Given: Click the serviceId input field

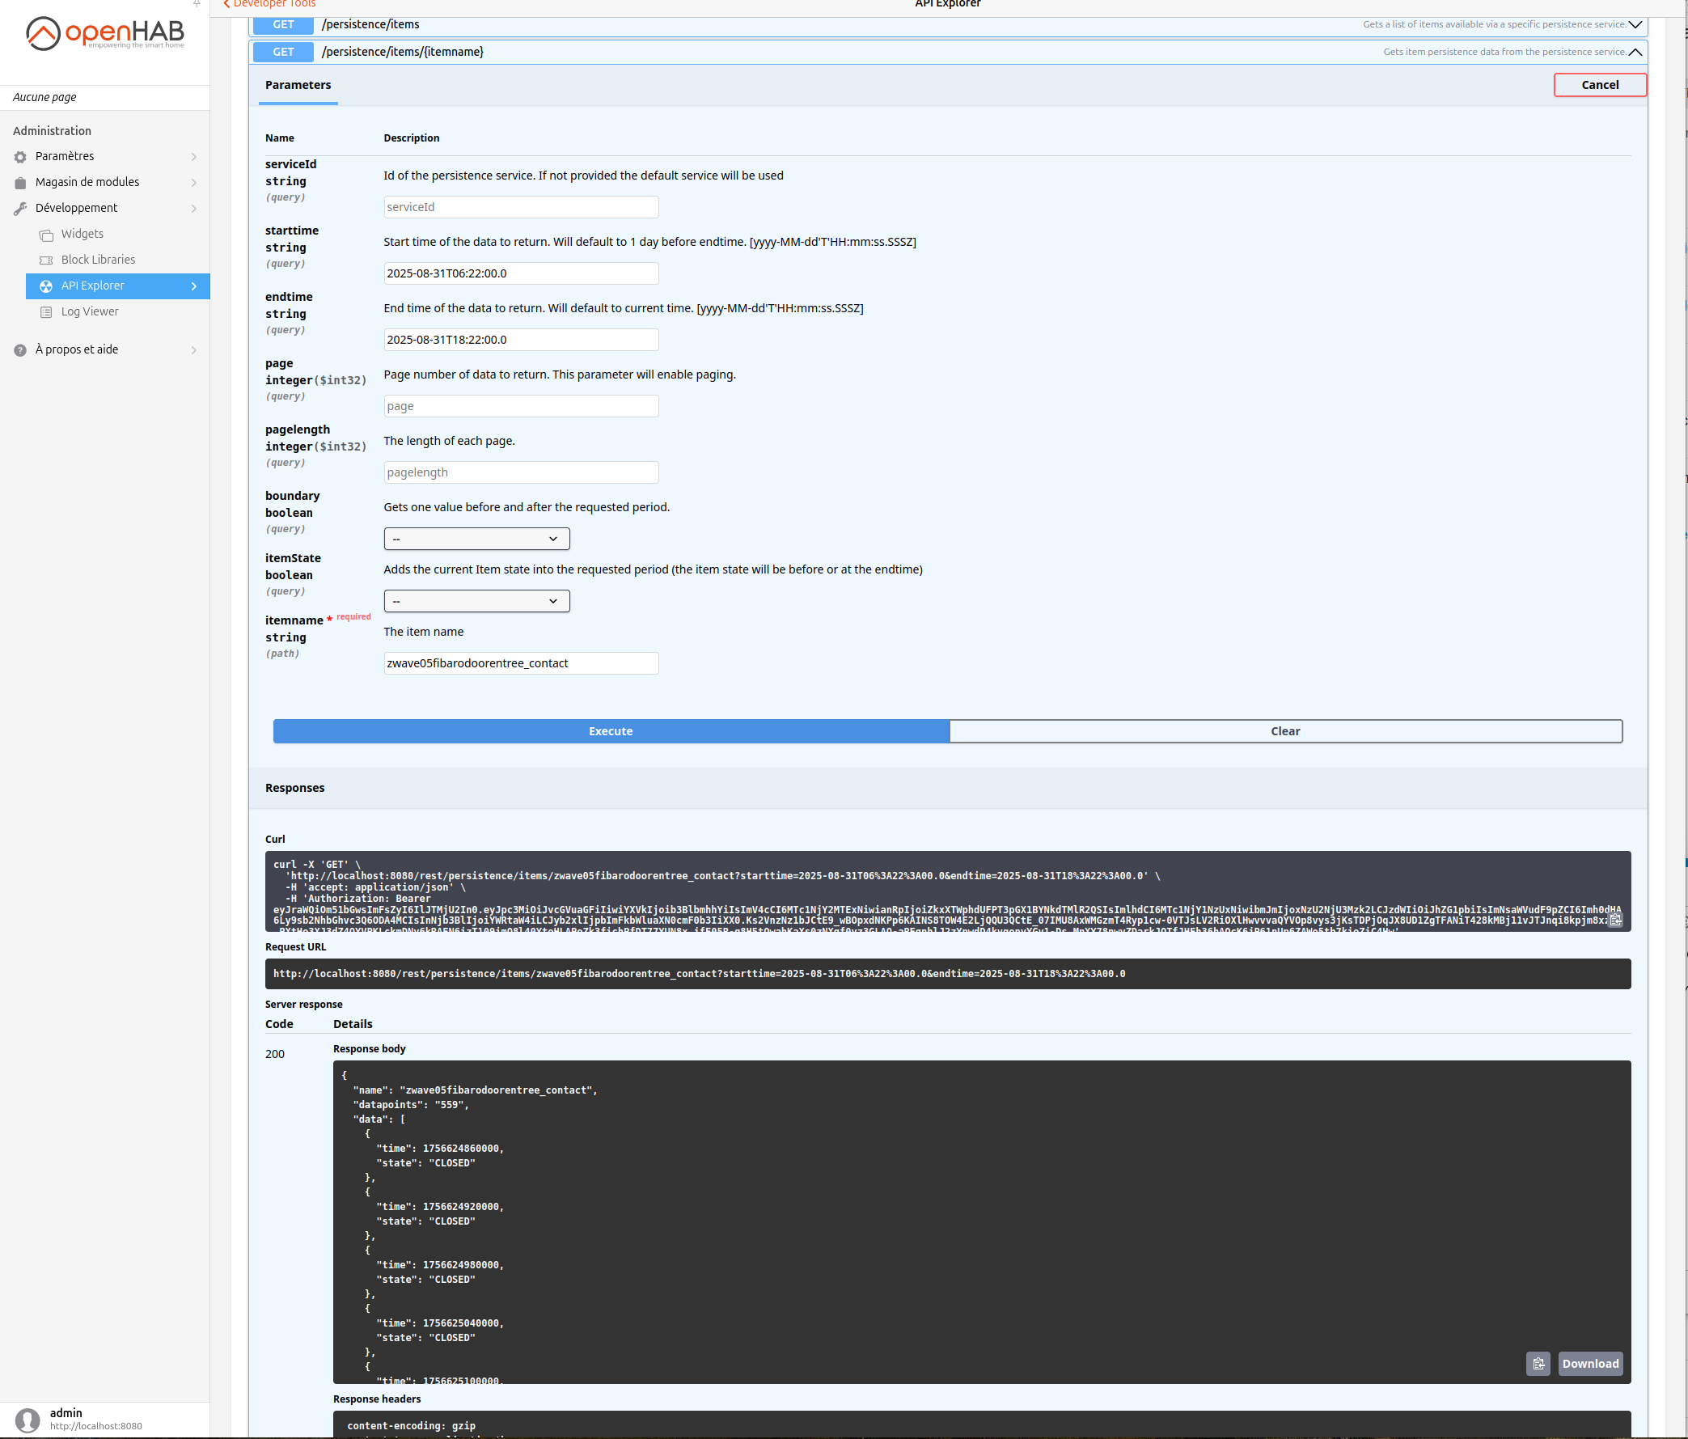Looking at the screenshot, I should click(x=521, y=207).
